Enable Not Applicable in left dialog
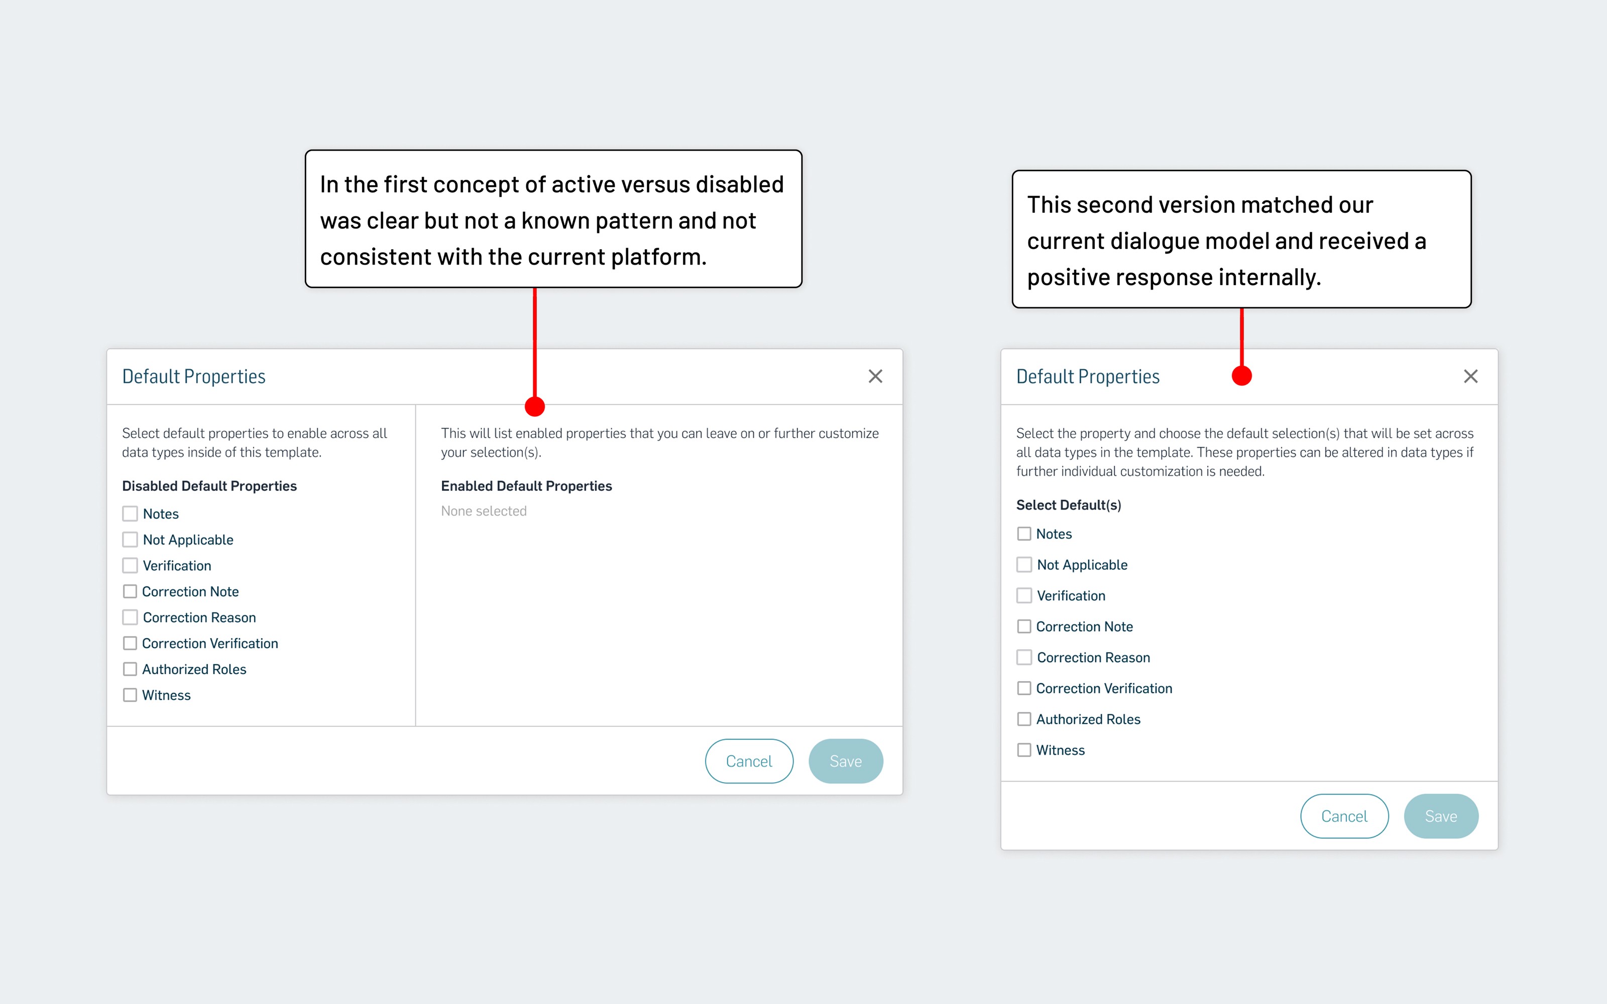 click(x=130, y=540)
